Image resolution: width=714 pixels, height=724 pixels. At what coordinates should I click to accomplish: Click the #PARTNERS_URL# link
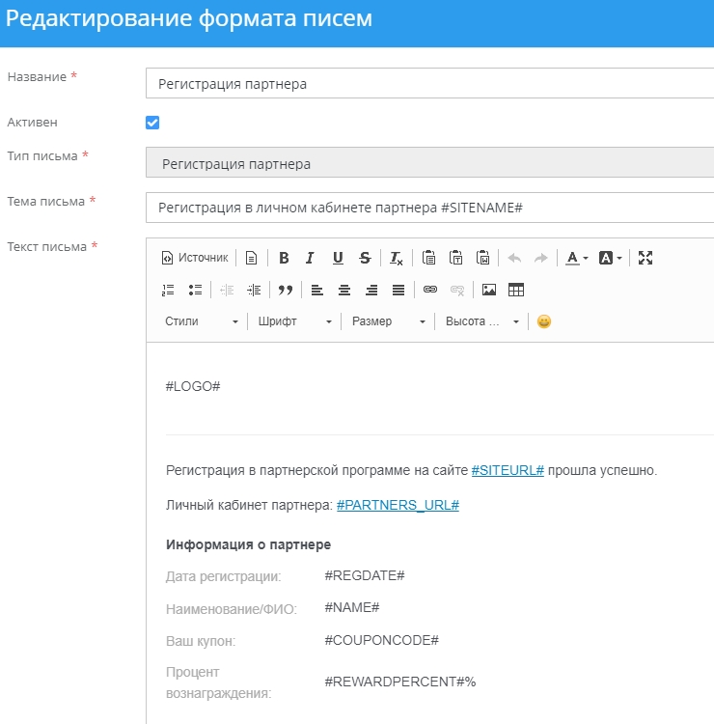pyautogui.click(x=398, y=505)
